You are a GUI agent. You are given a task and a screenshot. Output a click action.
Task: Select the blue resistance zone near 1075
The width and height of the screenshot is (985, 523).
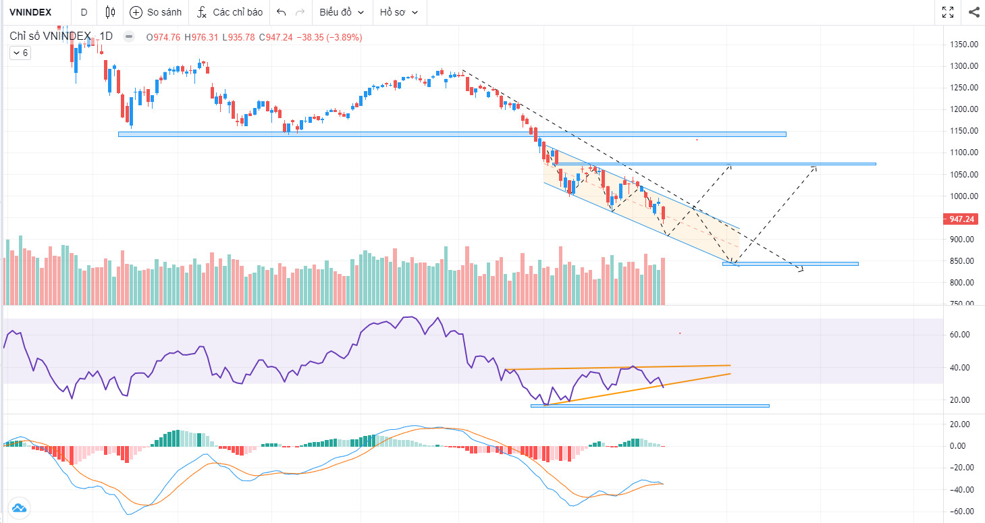pyautogui.click(x=714, y=164)
